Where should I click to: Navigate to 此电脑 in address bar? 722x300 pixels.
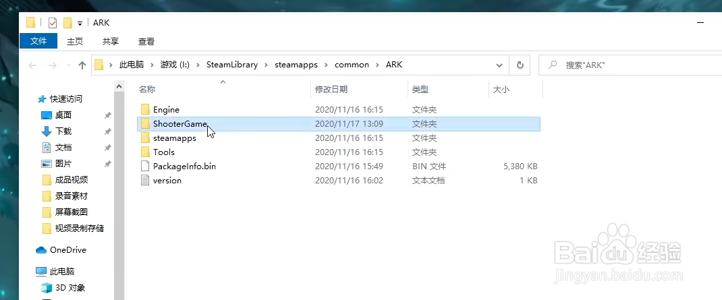132,65
